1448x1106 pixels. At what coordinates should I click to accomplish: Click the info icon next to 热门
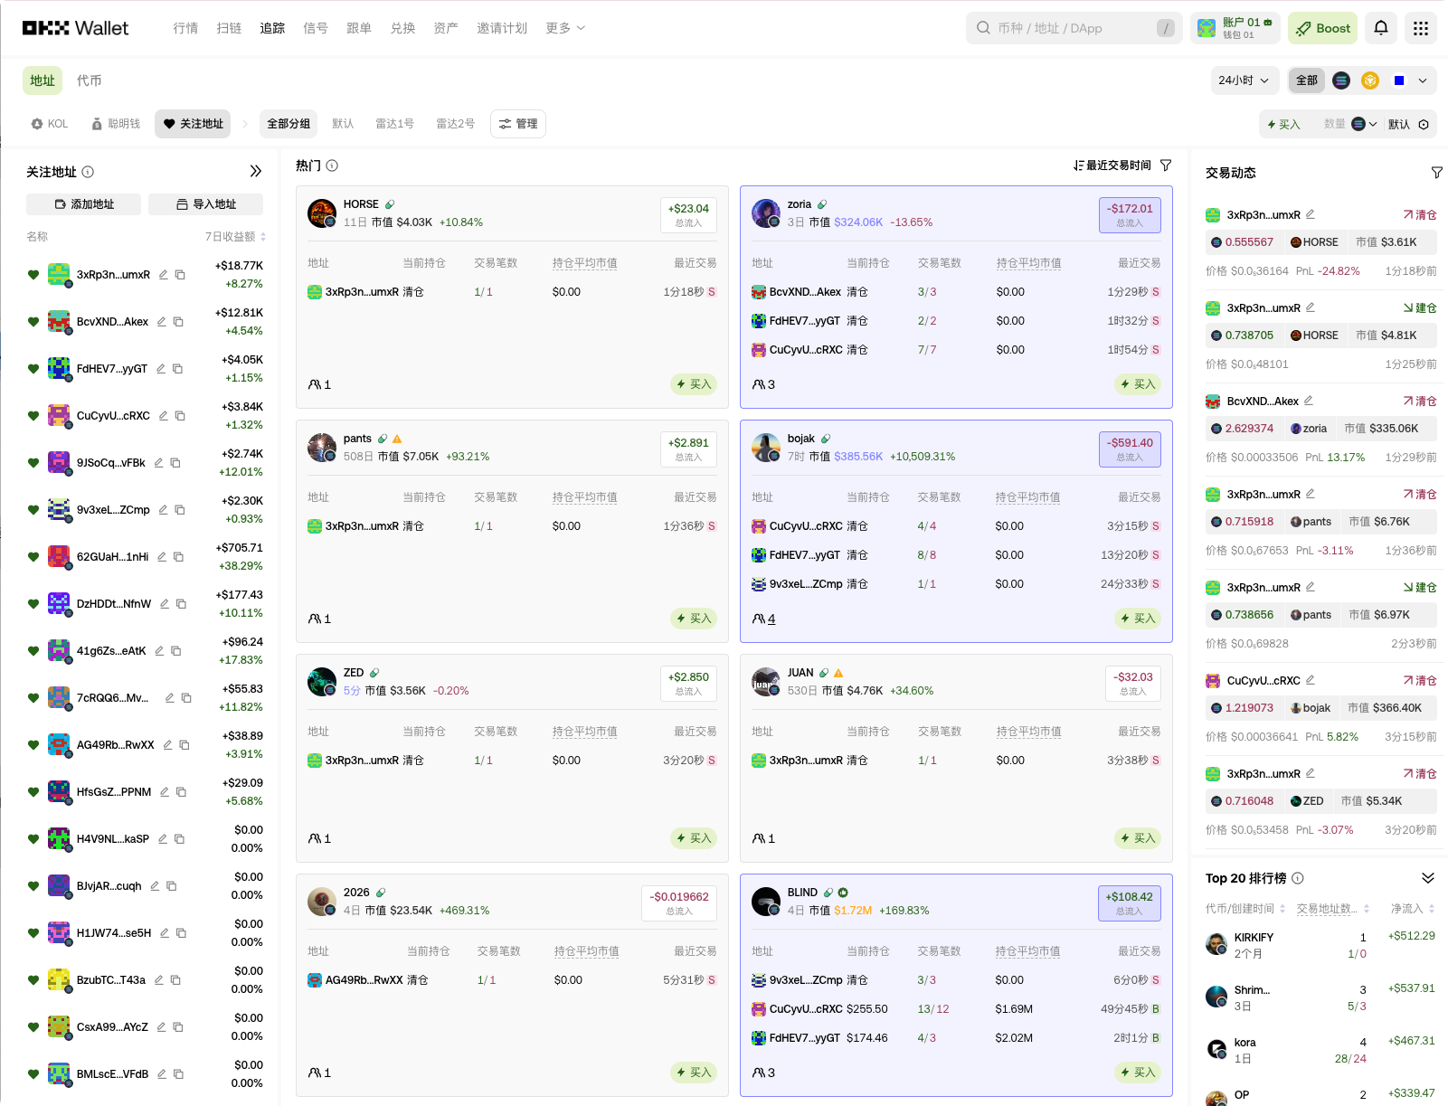[x=332, y=165]
